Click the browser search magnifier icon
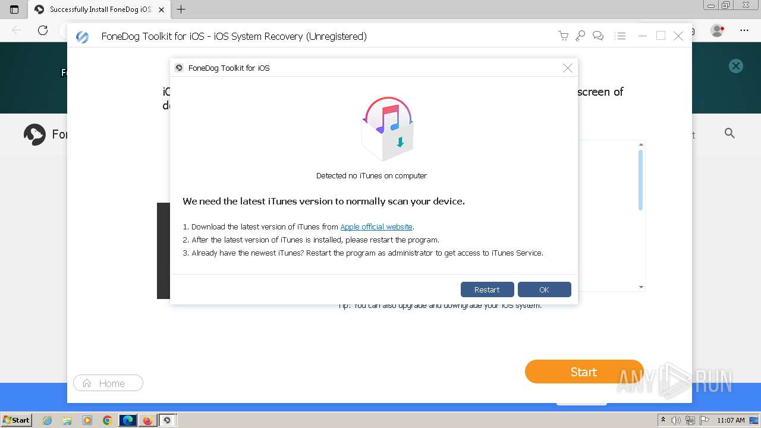Screen dimensions: 761x428 729,133
